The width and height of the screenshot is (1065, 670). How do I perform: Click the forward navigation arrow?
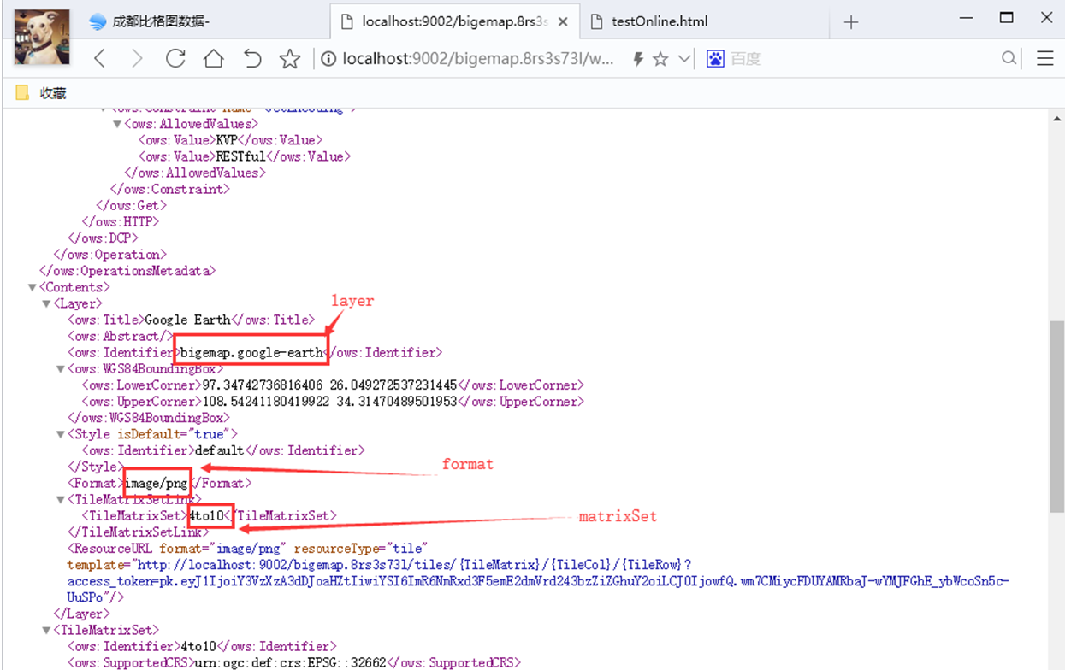tap(137, 58)
